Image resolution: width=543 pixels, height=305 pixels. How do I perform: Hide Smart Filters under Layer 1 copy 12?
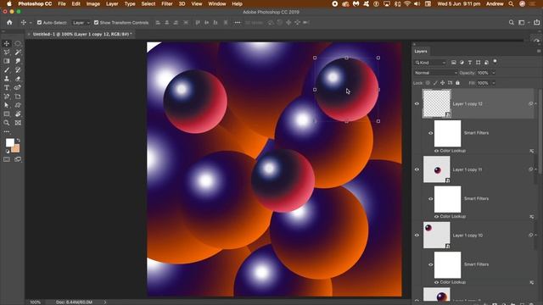(430, 133)
